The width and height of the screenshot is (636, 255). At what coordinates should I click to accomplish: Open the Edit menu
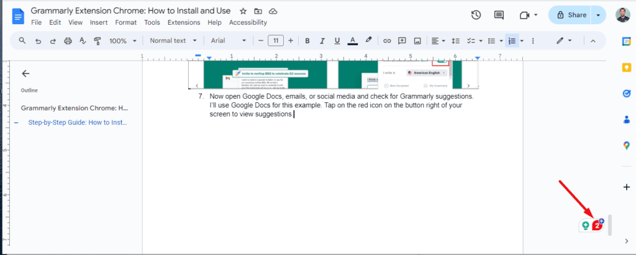[55, 23]
